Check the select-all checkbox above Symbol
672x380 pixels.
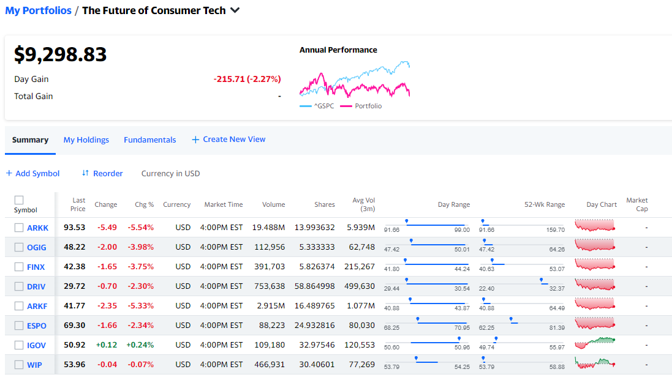pyautogui.click(x=19, y=200)
